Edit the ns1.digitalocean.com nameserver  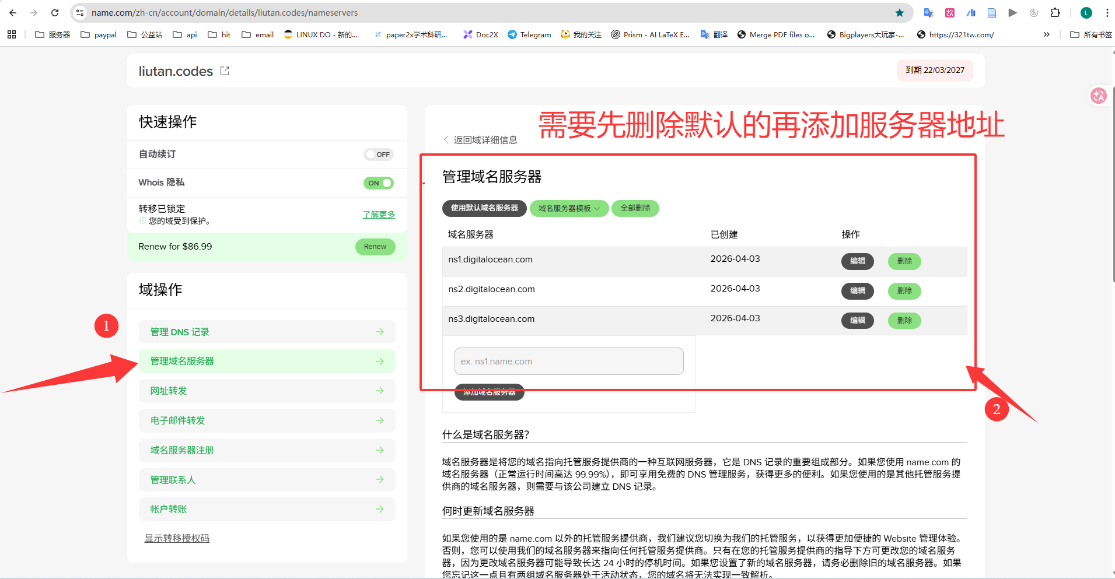point(857,261)
